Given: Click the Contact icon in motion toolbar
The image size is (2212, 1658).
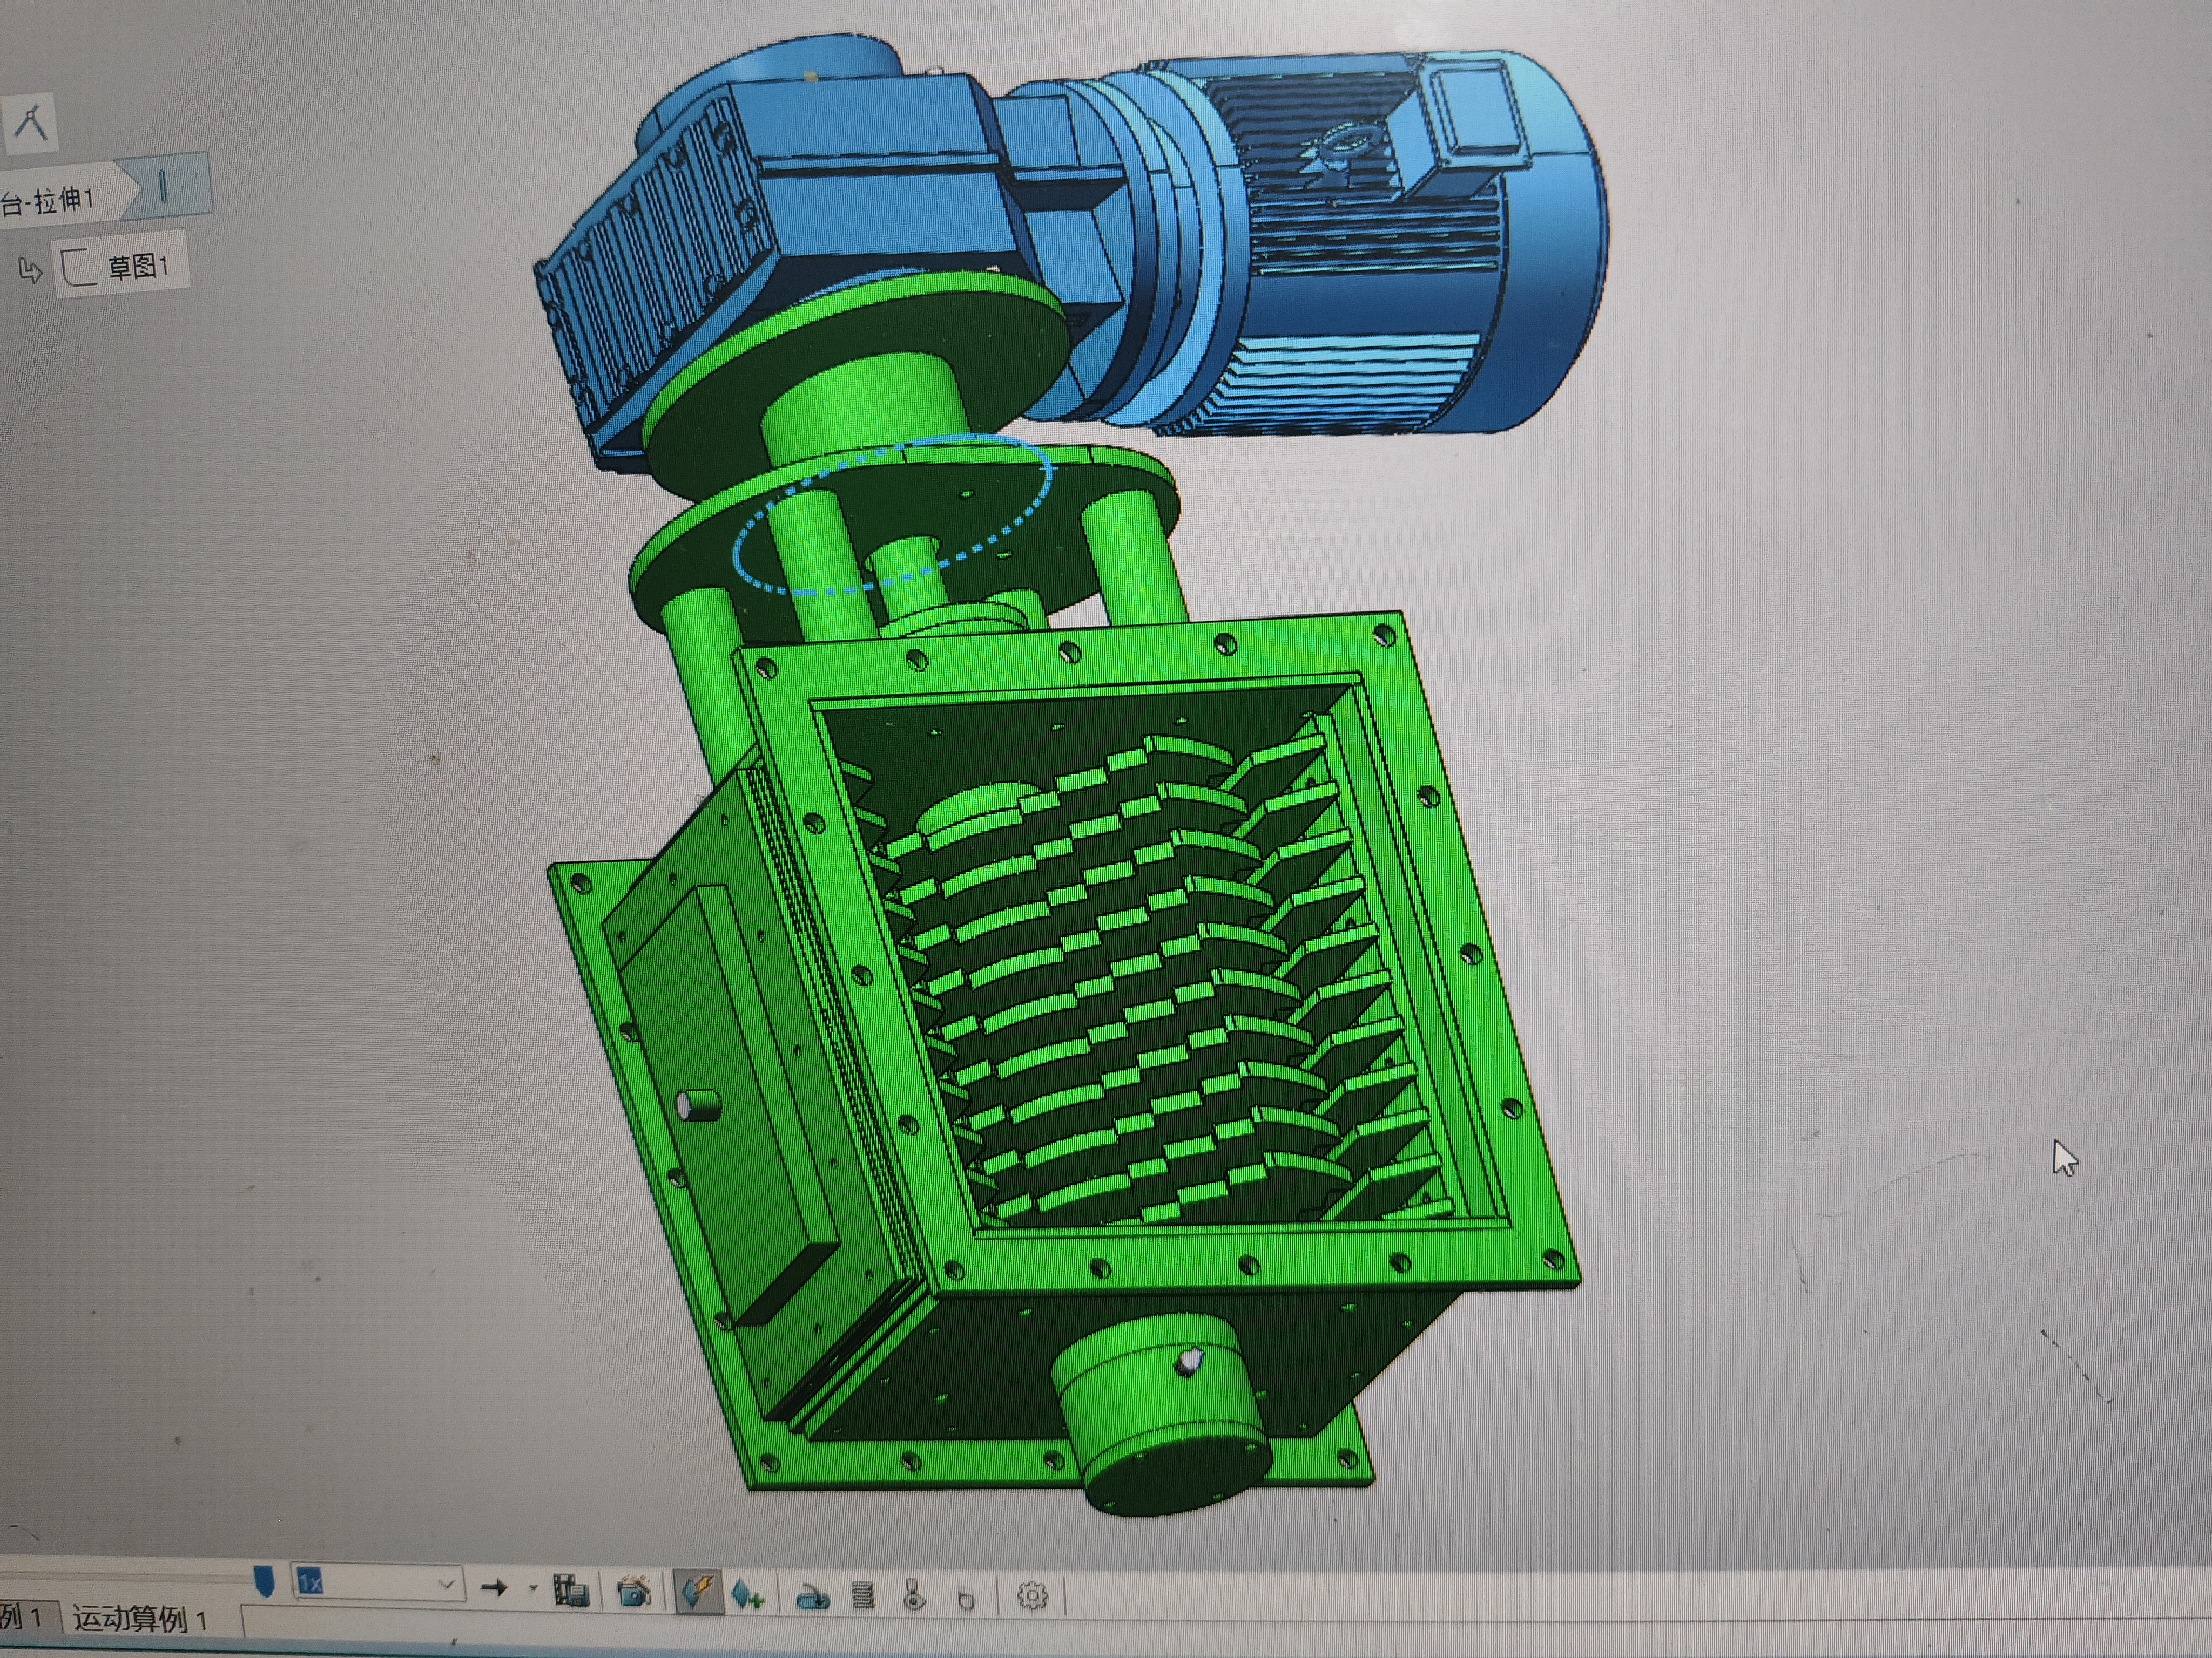Looking at the screenshot, I should (914, 1596).
